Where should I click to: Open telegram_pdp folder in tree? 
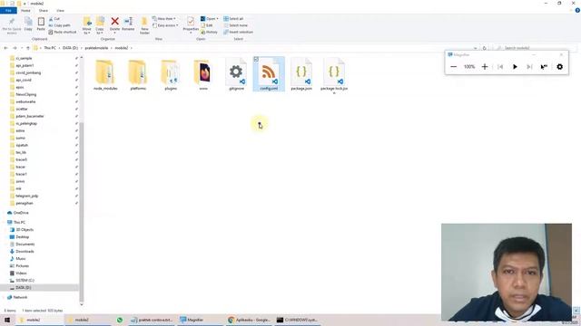click(26, 196)
